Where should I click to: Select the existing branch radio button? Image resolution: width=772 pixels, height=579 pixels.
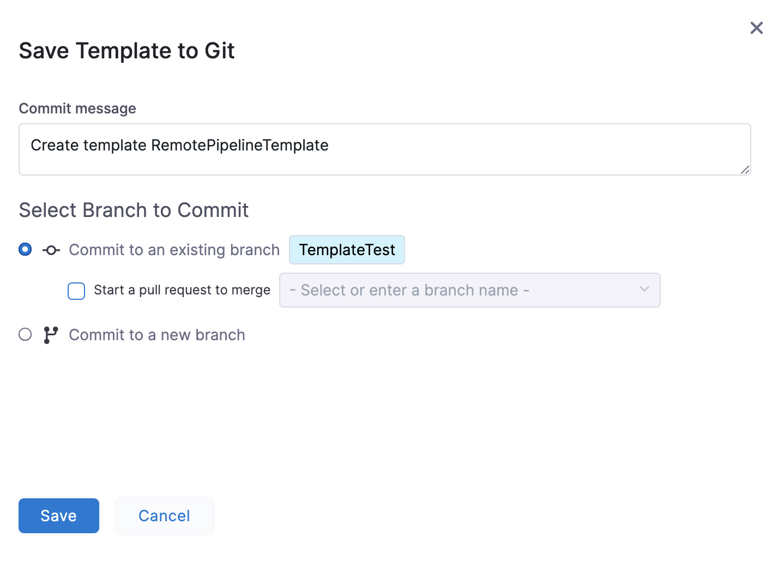click(x=25, y=250)
